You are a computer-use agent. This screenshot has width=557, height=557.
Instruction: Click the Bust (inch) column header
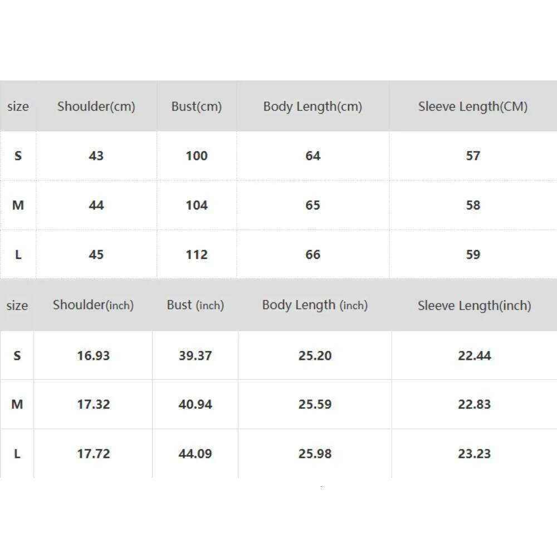tap(195, 305)
